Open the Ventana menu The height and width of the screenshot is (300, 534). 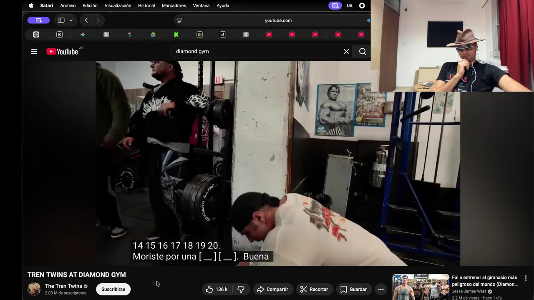click(x=201, y=5)
